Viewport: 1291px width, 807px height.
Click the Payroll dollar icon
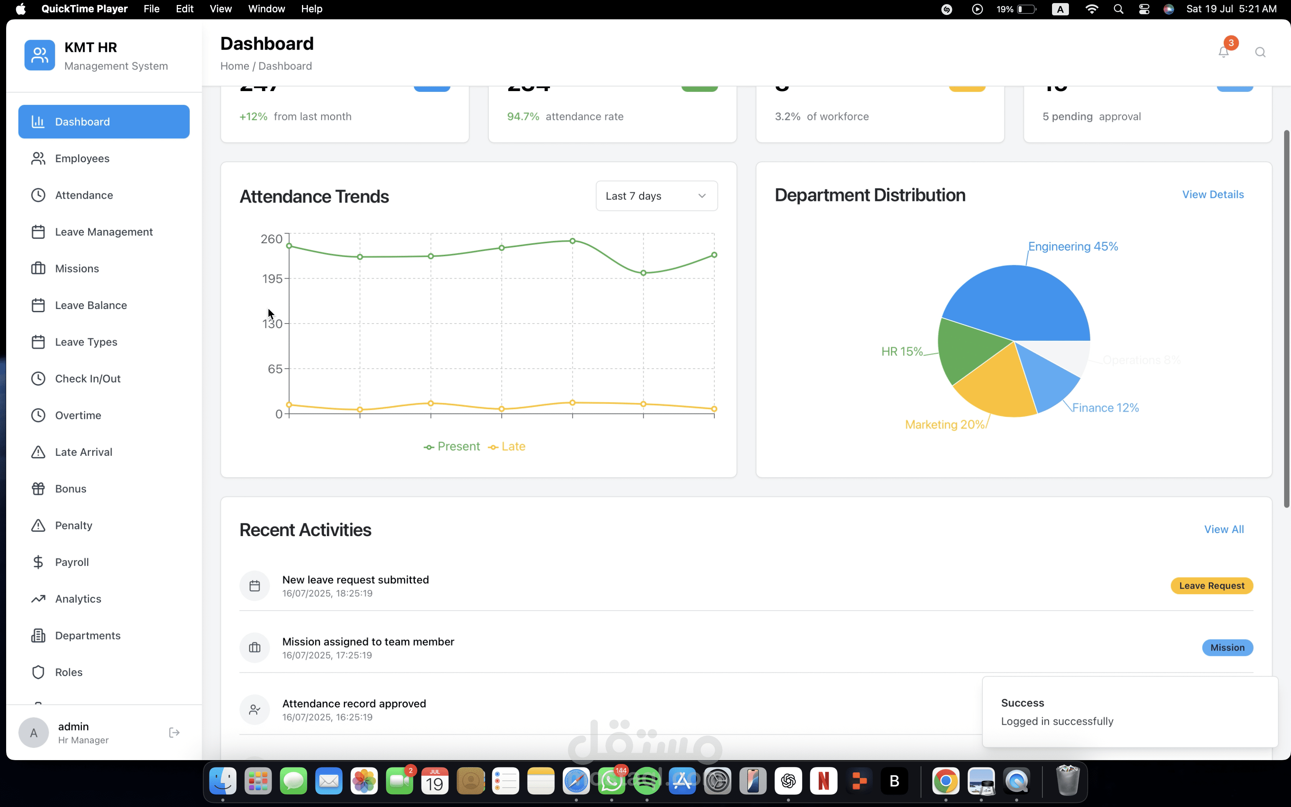pyautogui.click(x=38, y=562)
